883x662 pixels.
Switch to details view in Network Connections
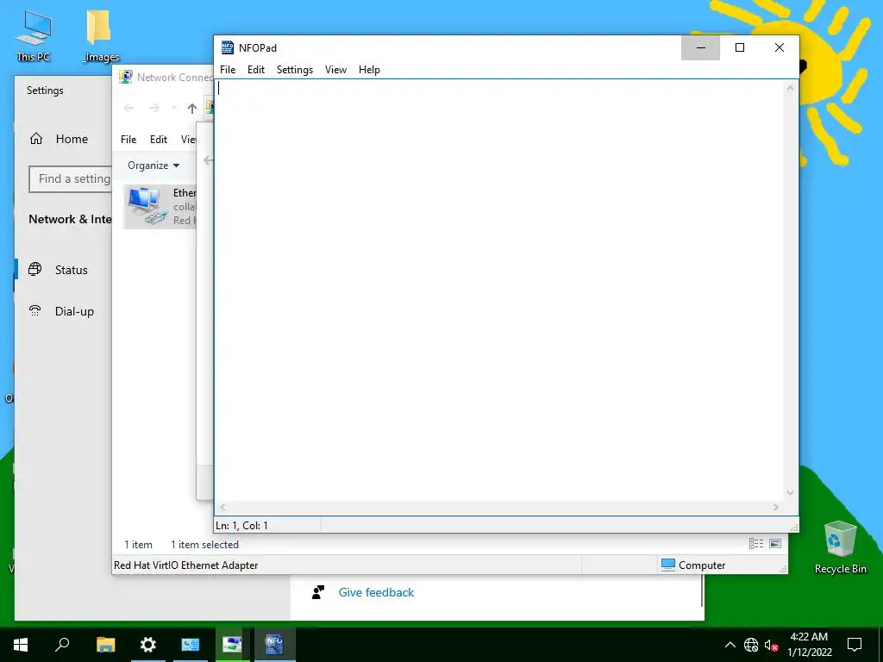coord(755,544)
